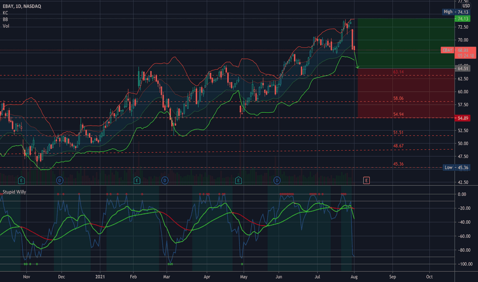Click the green 74.13 target price label
478x282 pixels.
point(463,18)
